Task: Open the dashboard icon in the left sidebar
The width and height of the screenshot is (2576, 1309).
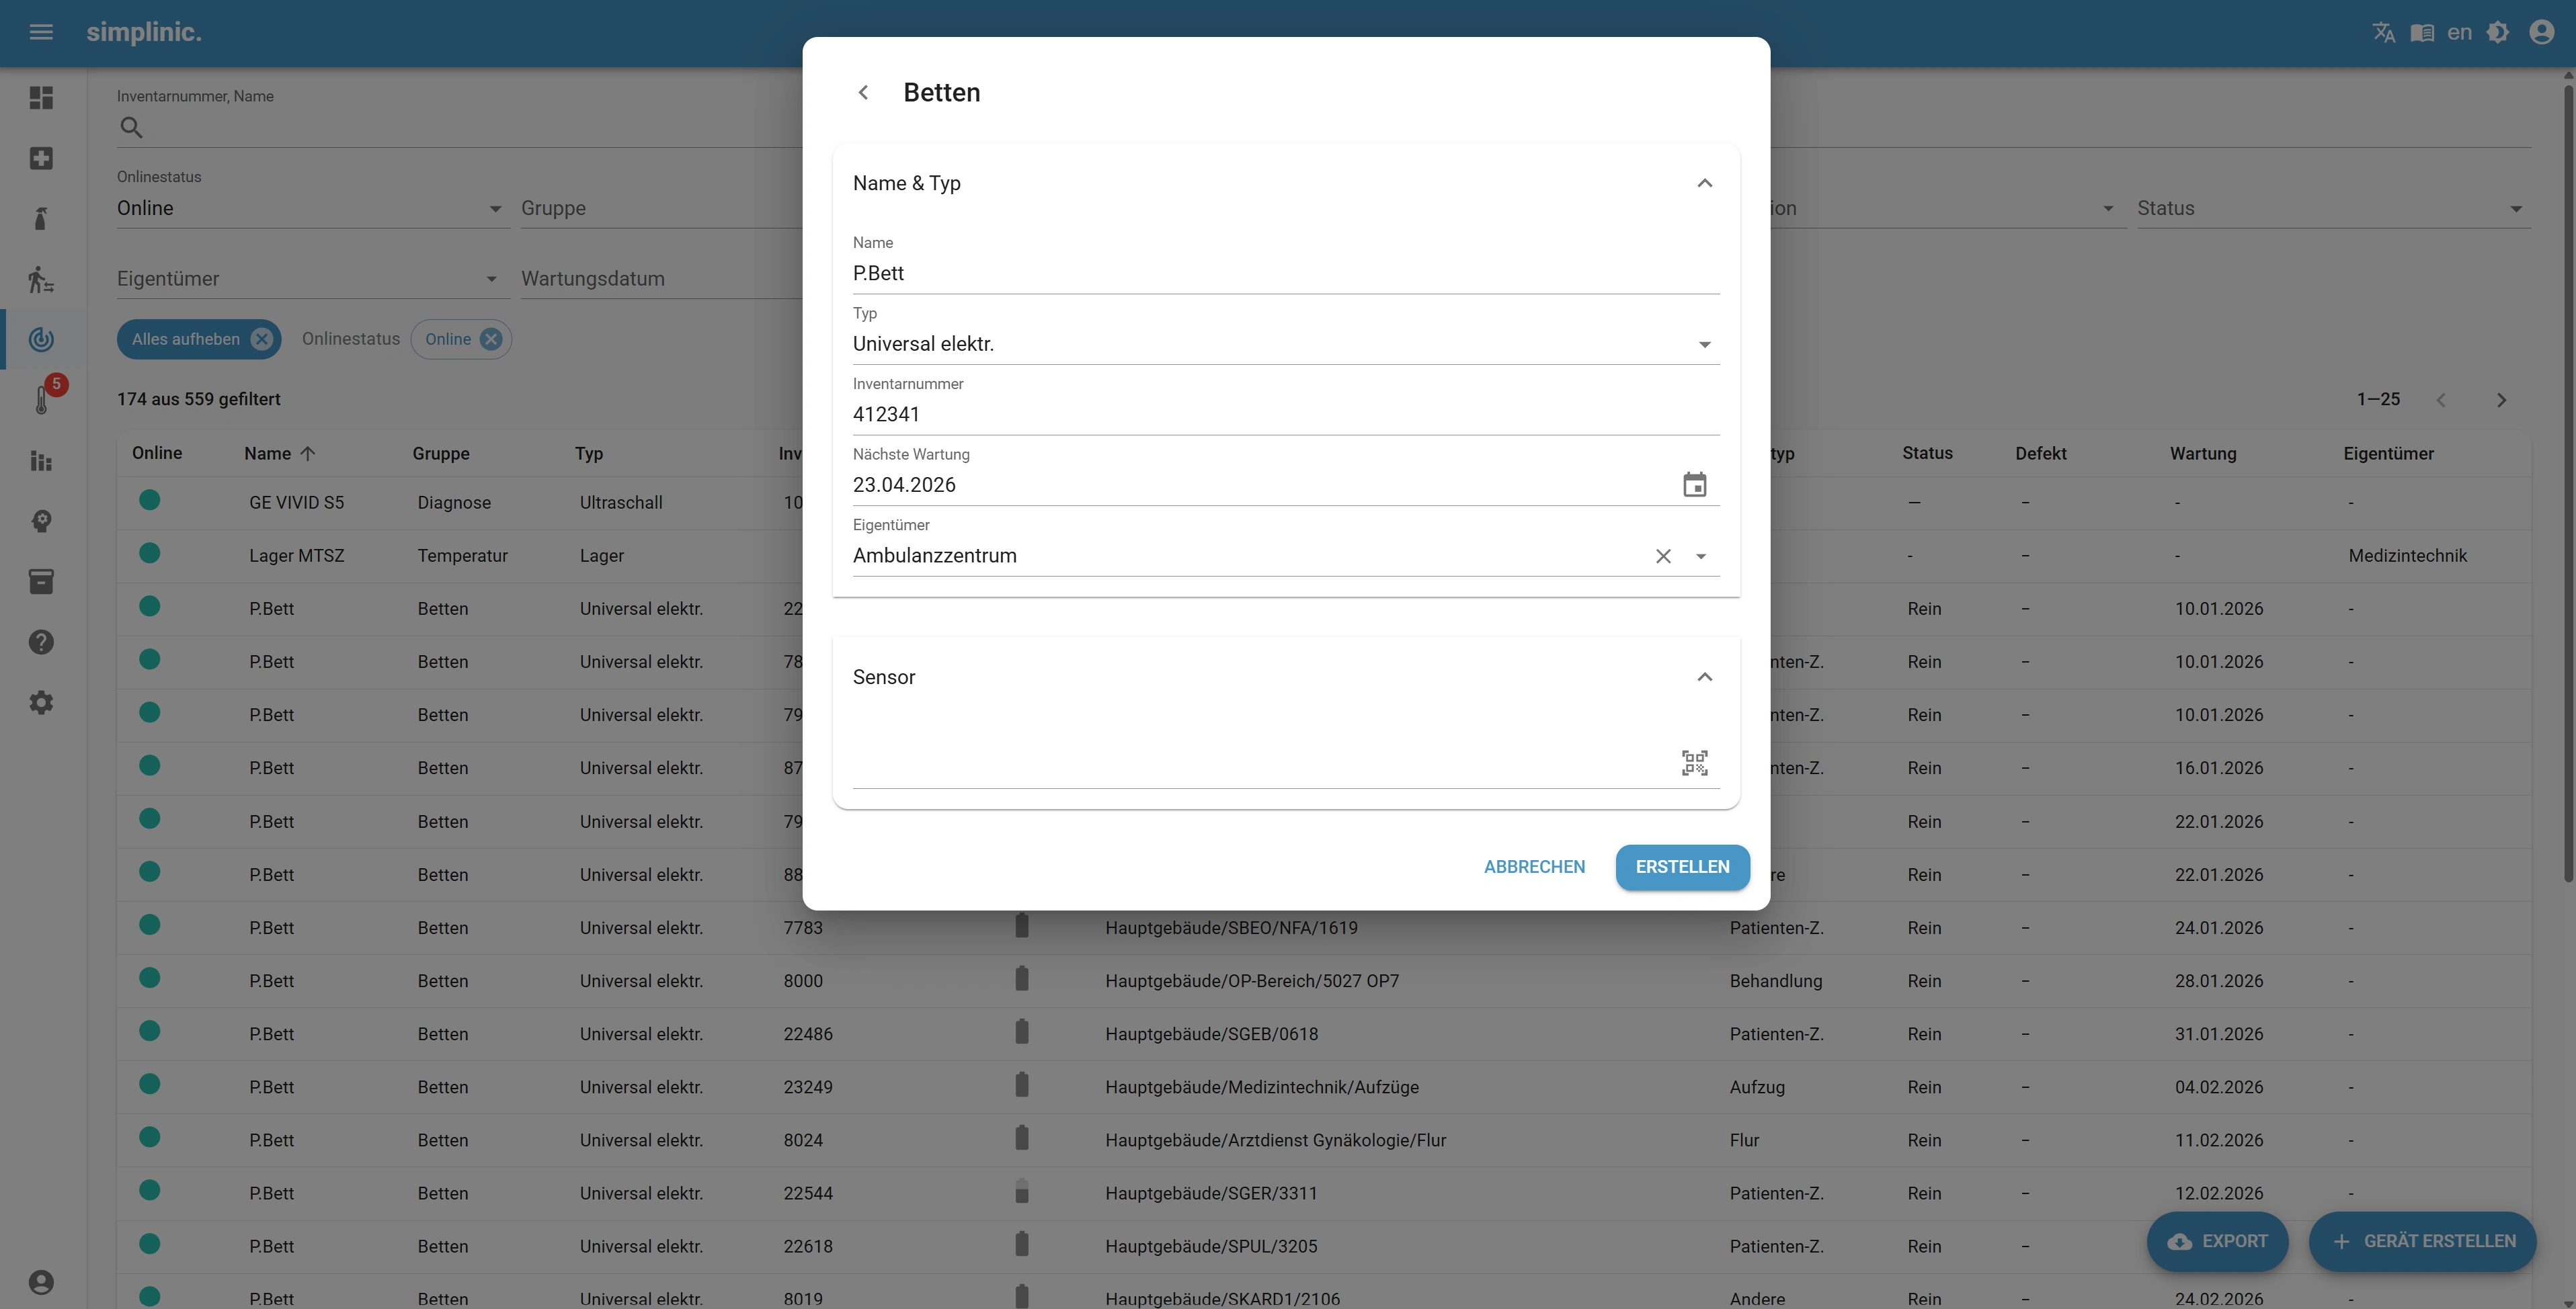Action: (41, 98)
